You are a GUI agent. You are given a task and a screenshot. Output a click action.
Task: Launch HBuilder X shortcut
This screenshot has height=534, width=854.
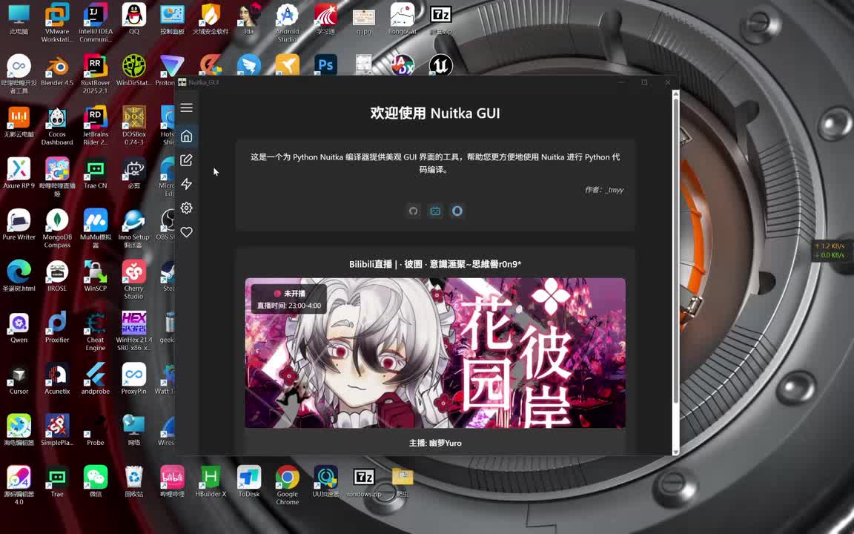click(211, 481)
